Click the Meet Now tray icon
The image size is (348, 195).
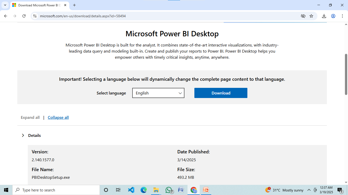[315, 190]
